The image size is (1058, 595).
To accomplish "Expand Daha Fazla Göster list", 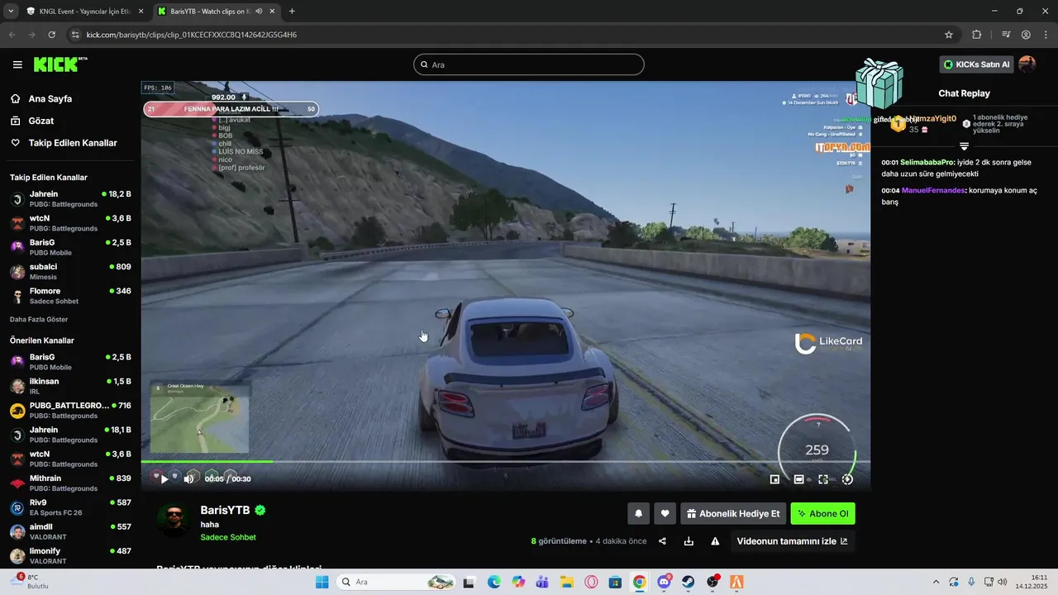I will 39,319.
